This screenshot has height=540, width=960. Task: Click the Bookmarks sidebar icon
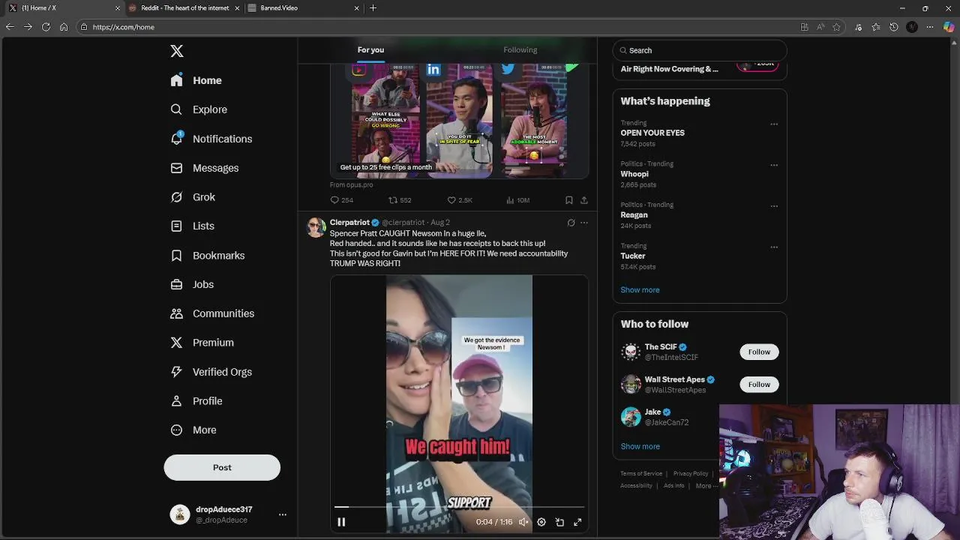point(176,256)
